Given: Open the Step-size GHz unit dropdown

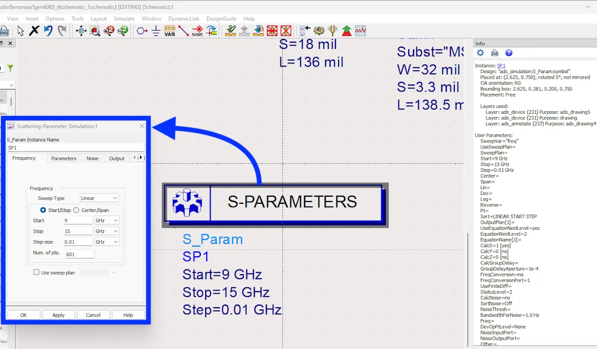Looking at the screenshot, I should coord(107,242).
